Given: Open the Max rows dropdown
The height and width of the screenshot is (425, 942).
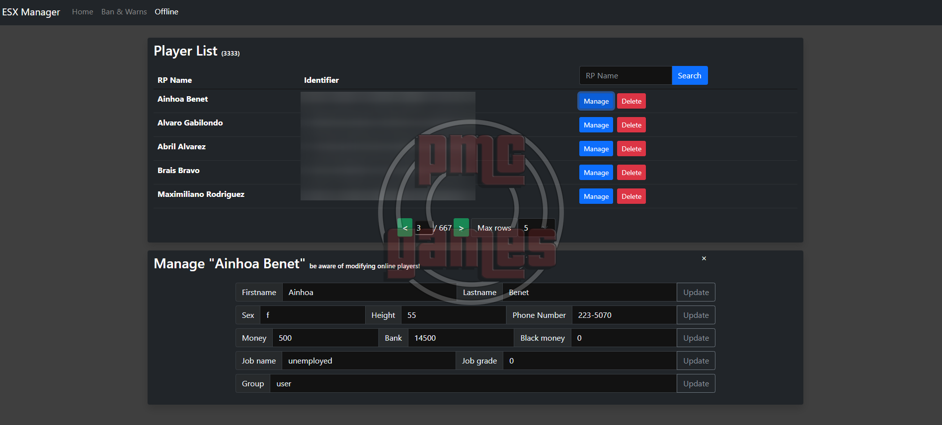Looking at the screenshot, I should (536, 228).
